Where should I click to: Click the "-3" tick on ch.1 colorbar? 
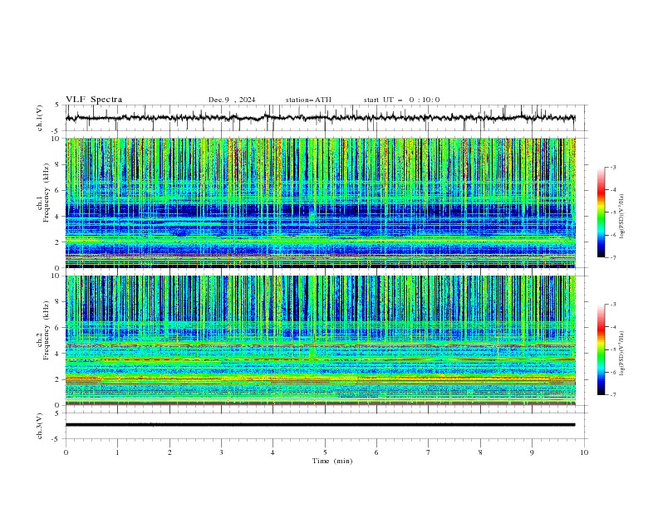point(612,167)
